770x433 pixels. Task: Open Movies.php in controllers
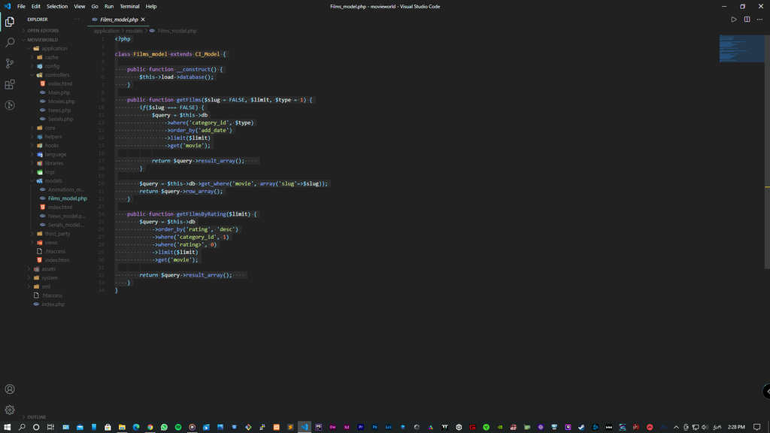click(x=61, y=101)
